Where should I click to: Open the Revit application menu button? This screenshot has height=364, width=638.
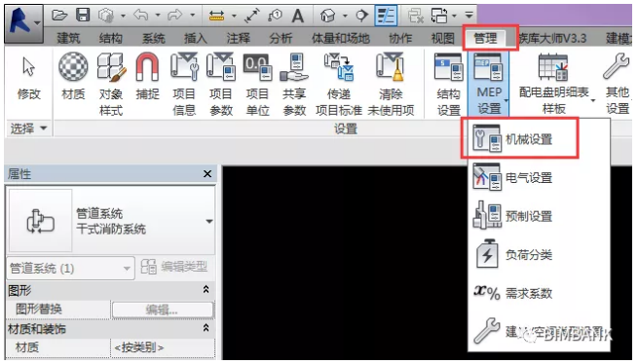point(23,23)
